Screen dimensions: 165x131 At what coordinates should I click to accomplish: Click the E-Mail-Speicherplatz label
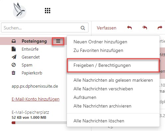(30, 112)
